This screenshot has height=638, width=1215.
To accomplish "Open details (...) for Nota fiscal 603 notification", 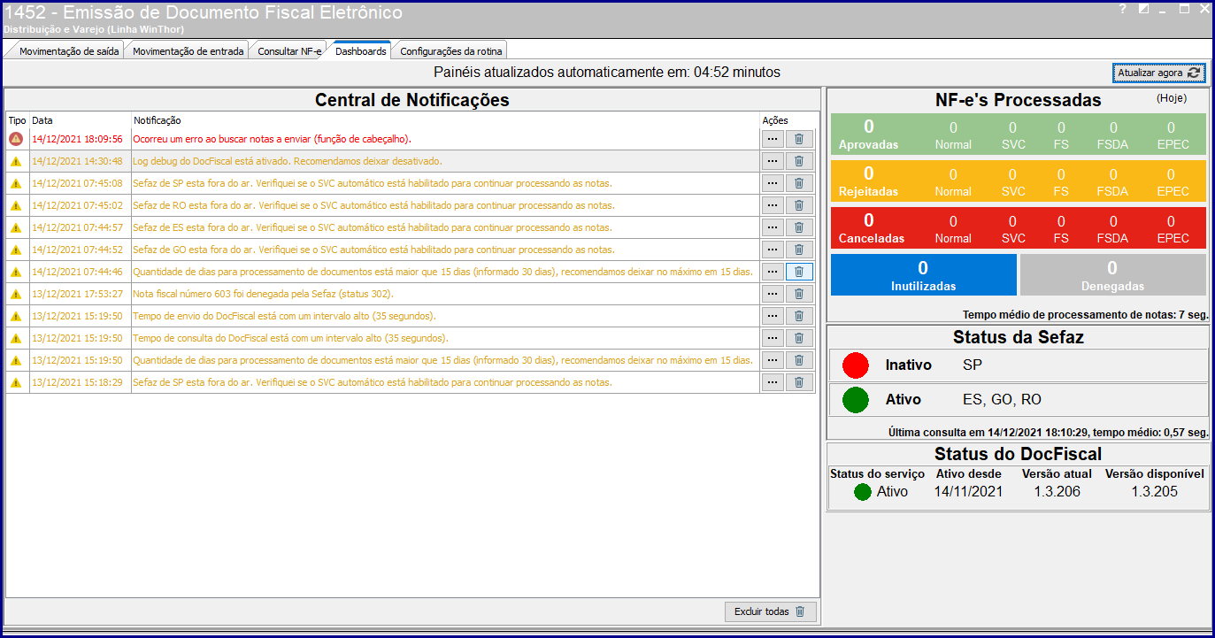I will [x=773, y=294].
